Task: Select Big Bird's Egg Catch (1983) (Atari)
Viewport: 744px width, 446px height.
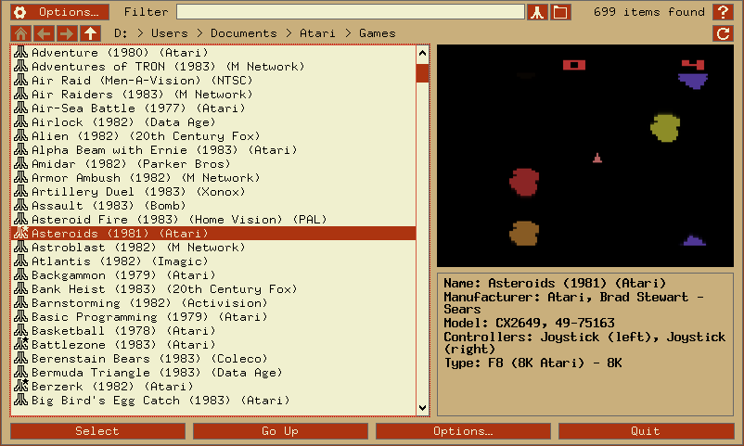Action: [213, 401]
